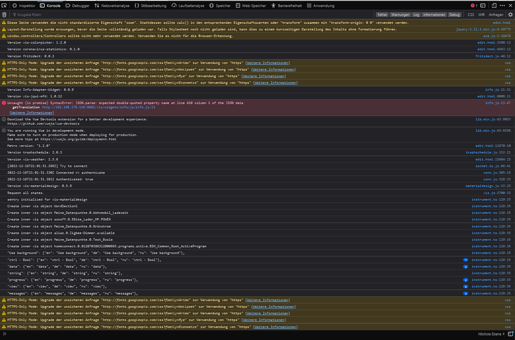The height and width of the screenshot is (340, 515).
Task: Select frame picker icon left of three-dots
Action: point(483,5)
